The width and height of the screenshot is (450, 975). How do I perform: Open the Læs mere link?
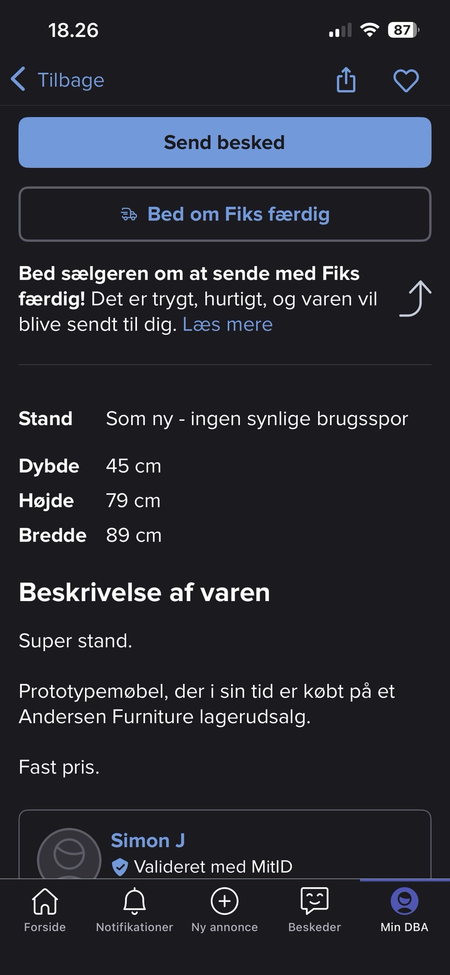pyautogui.click(x=227, y=324)
